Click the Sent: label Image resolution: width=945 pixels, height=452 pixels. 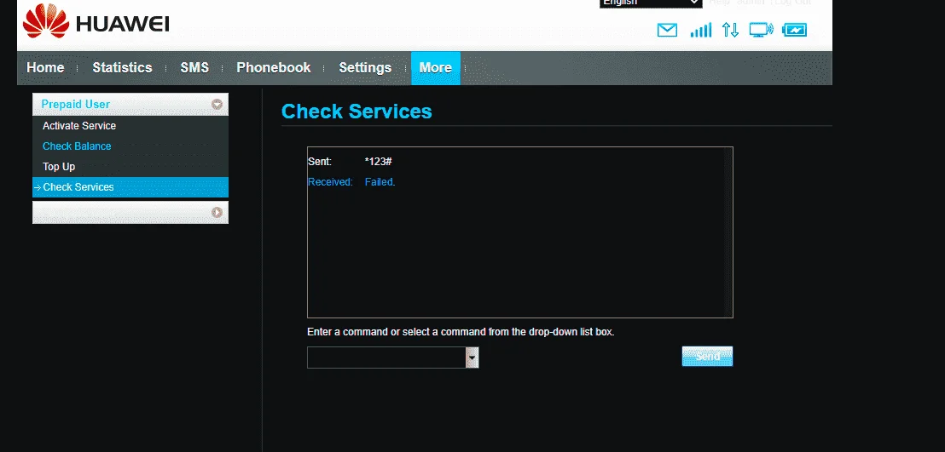tap(320, 161)
